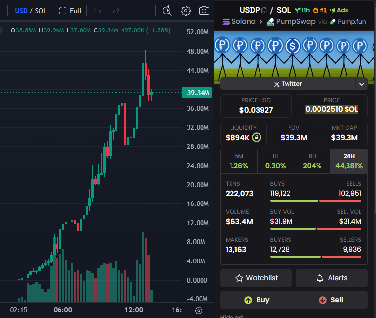Click the #1 trending flame badge

click(x=320, y=10)
